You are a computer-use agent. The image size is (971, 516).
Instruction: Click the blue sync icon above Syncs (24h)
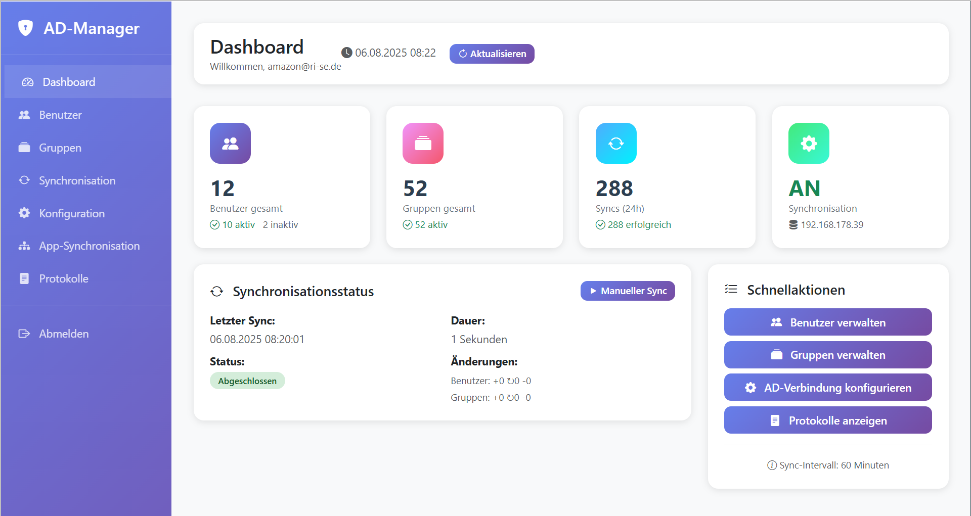coord(615,144)
